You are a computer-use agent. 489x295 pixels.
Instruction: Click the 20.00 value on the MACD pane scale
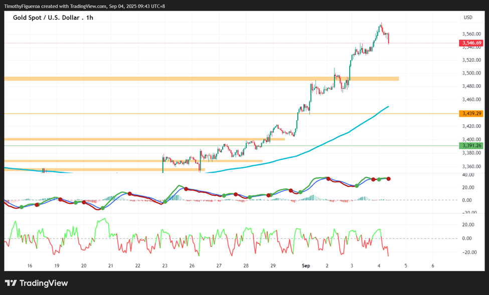click(468, 187)
